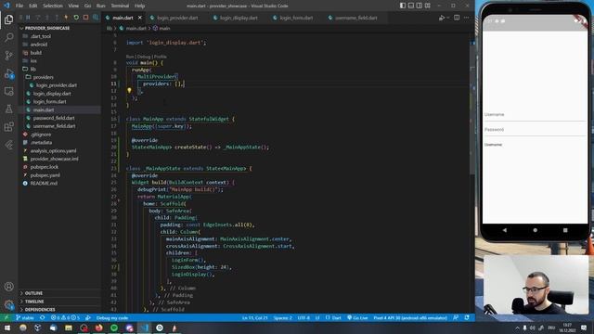Open the Run and Debug view
The height and width of the screenshot is (334, 594).
tap(8, 73)
